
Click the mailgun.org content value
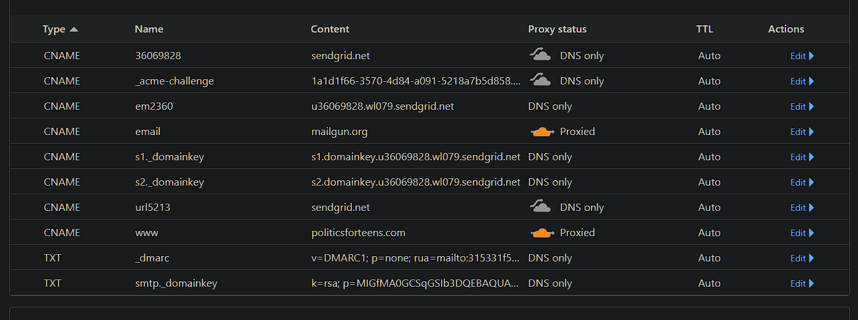click(x=339, y=132)
